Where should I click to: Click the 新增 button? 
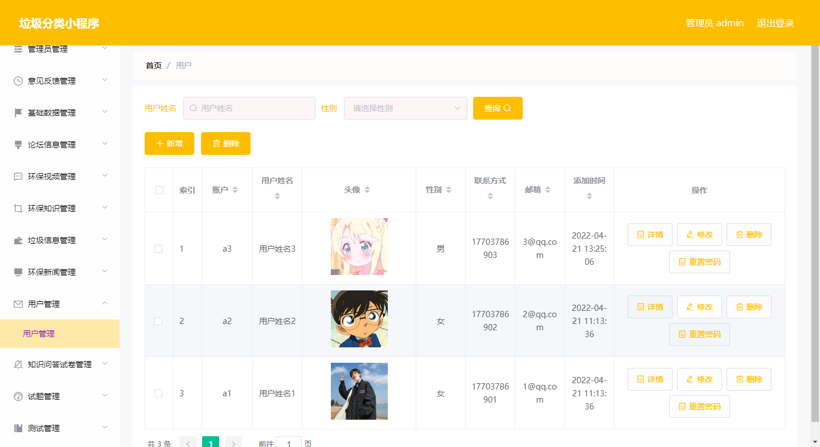coord(169,143)
